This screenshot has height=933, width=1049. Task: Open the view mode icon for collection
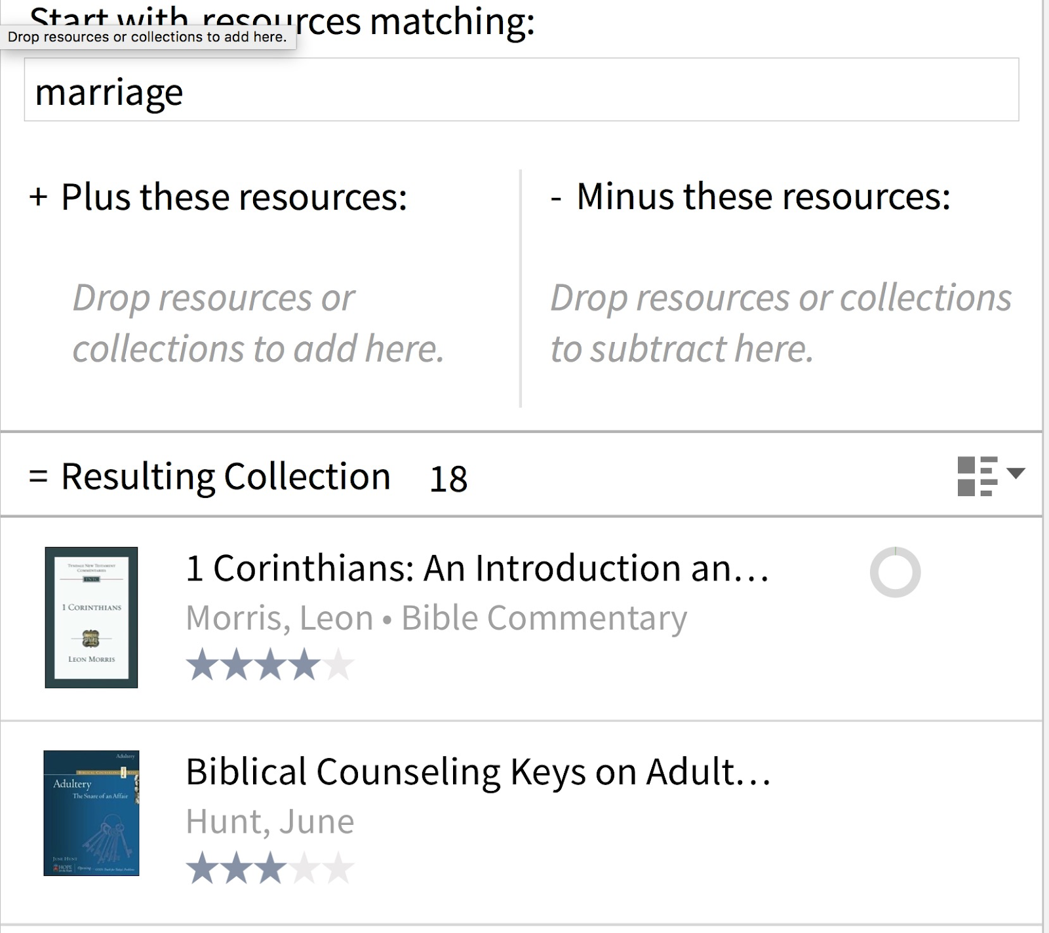click(978, 476)
